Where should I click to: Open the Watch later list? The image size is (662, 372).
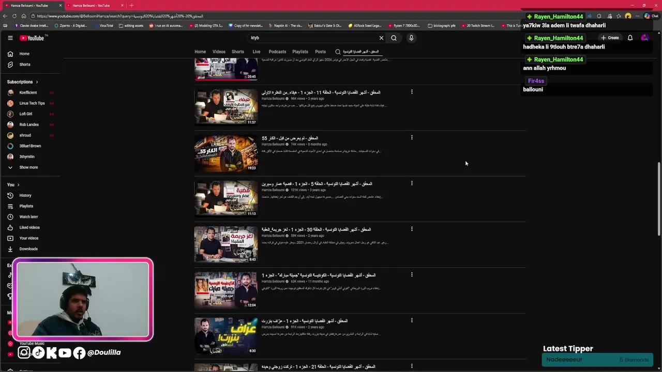[28, 217]
